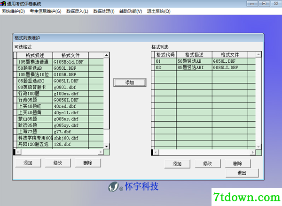Select row 上实40题黄

click(35, 112)
